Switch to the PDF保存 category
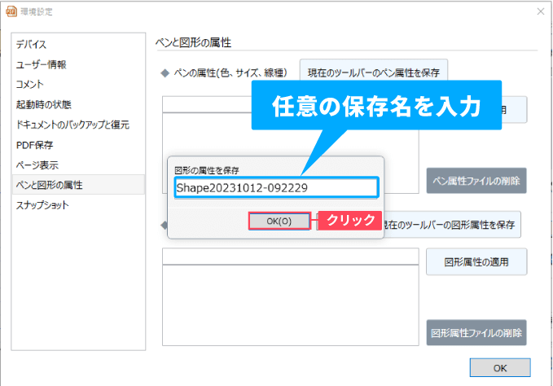The height and width of the screenshot is (386, 553). tap(35, 145)
